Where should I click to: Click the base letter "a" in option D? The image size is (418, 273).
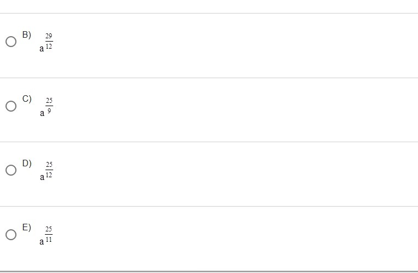coord(42,177)
